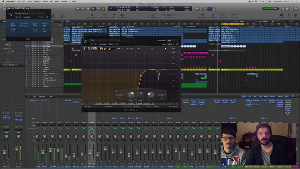Screen dimensions: 300x169
Task: Toggle Swap L/R OFF in Gain plugin
Action: click(x=44, y=26)
